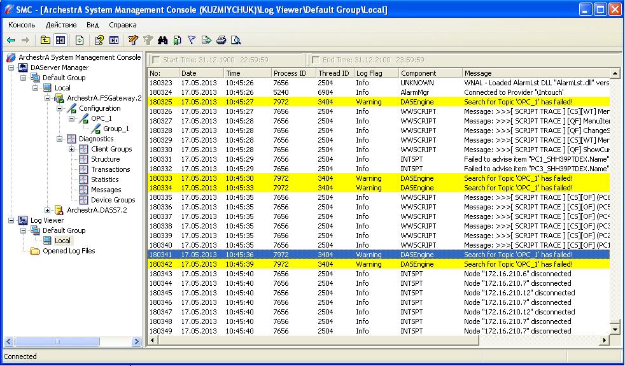
Task: Enable the Start Time checkbox
Action: click(155, 60)
